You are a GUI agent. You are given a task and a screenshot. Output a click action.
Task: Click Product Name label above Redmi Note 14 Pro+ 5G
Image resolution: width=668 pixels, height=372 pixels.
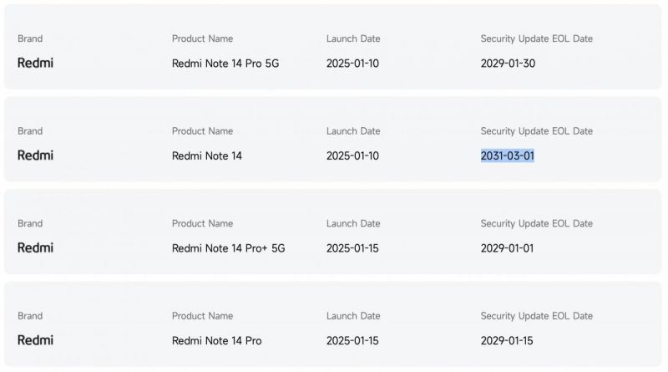coord(202,223)
